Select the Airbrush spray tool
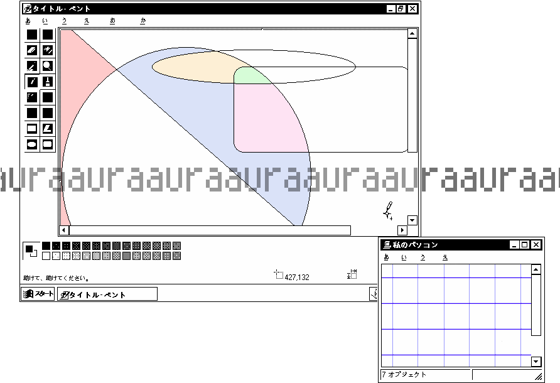Screen dimensions: 560x383 point(32,97)
